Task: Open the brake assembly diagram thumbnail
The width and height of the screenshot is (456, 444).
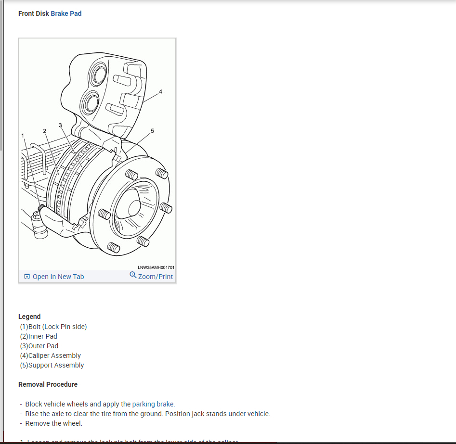Action: [97, 154]
